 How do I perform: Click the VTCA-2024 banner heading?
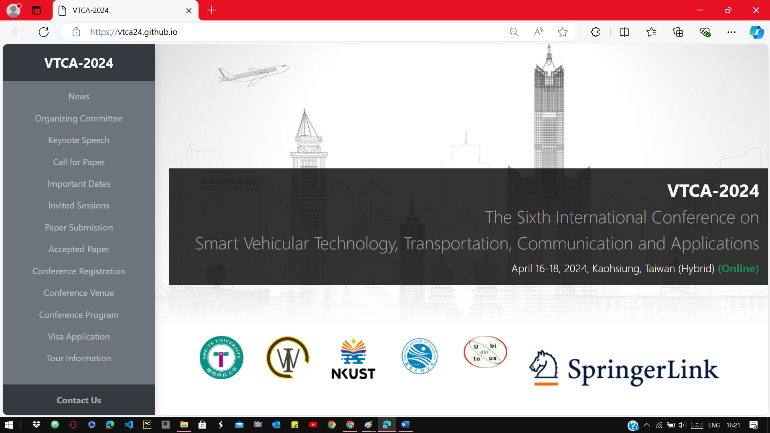point(713,191)
